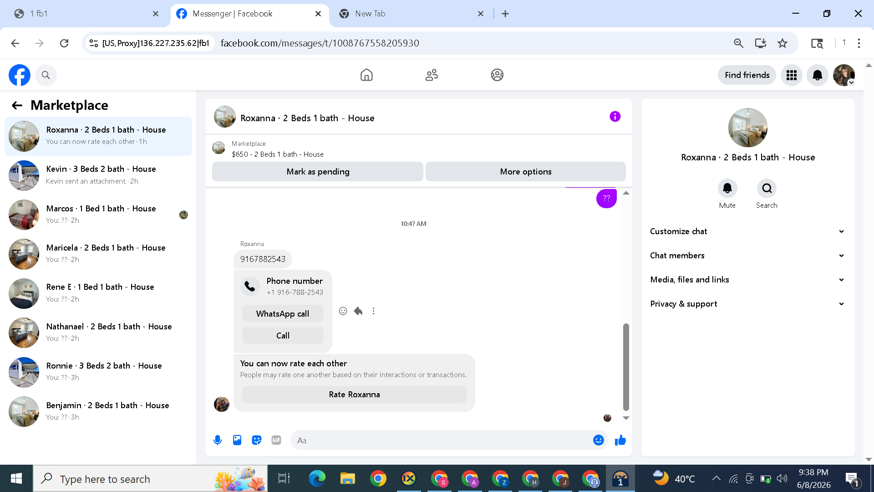Image resolution: width=874 pixels, height=492 pixels.
Task: Open the Friends icon in top navigation
Action: (432, 75)
